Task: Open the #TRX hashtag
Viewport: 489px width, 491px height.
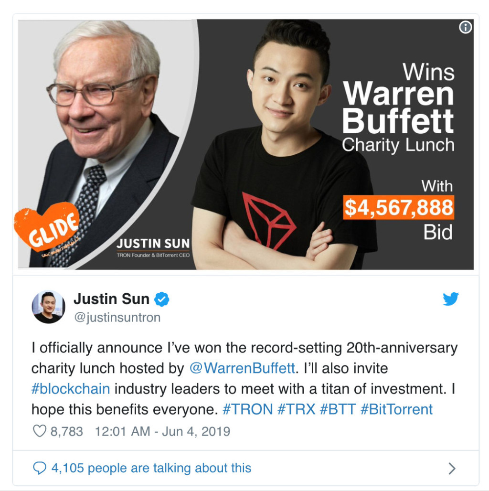Action: 296,409
